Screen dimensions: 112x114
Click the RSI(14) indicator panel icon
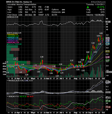(x=7, y=17)
